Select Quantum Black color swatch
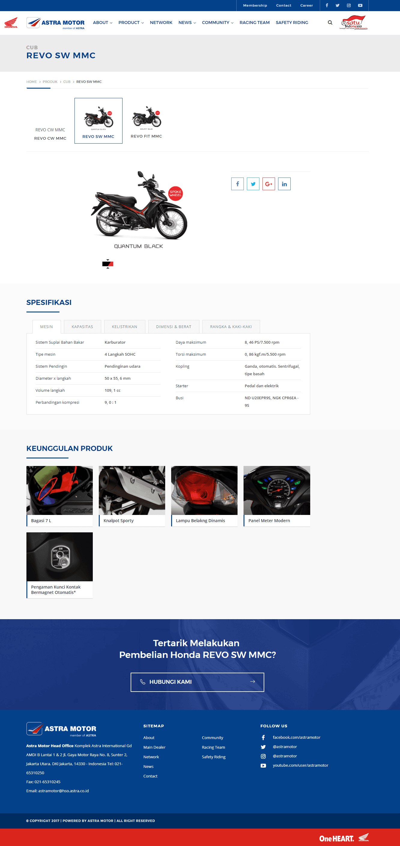The width and height of the screenshot is (400, 846). click(108, 264)
